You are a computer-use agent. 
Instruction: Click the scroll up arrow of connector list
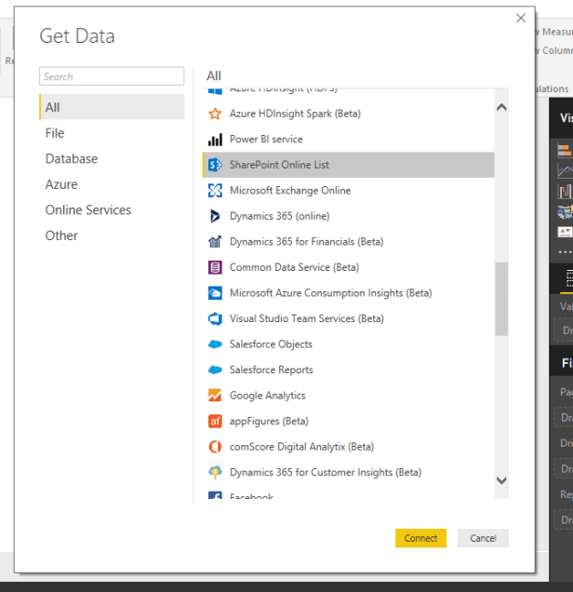point(501,108)
